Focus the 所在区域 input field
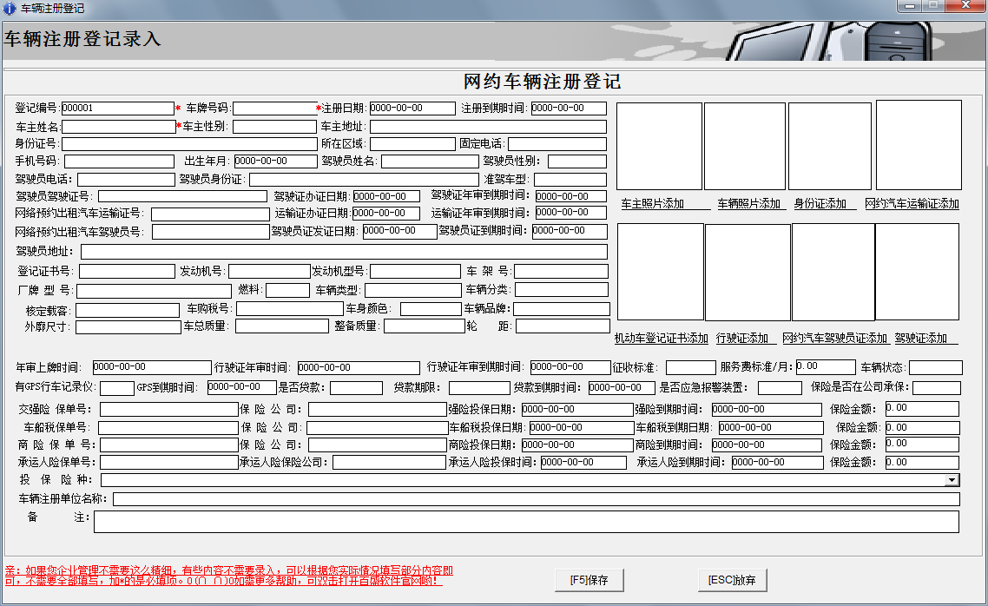 pos(412,144)
